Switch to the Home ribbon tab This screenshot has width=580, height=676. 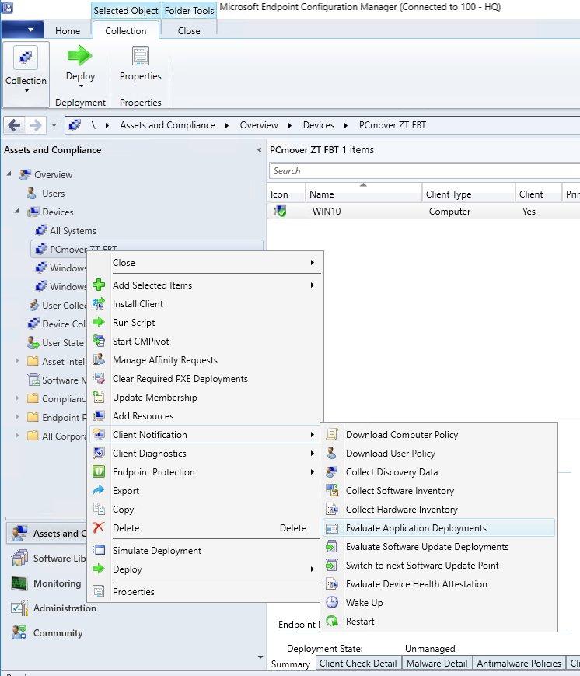click(68, 30)
